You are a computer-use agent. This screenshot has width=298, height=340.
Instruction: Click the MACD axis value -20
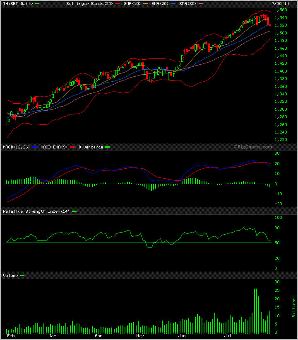point(278,204)
